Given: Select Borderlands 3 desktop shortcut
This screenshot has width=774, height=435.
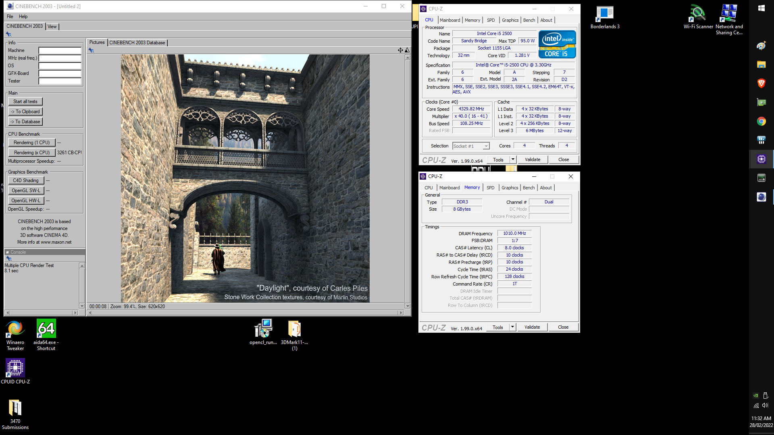Looking at the screenshot, I should click(x=605, y=17).
